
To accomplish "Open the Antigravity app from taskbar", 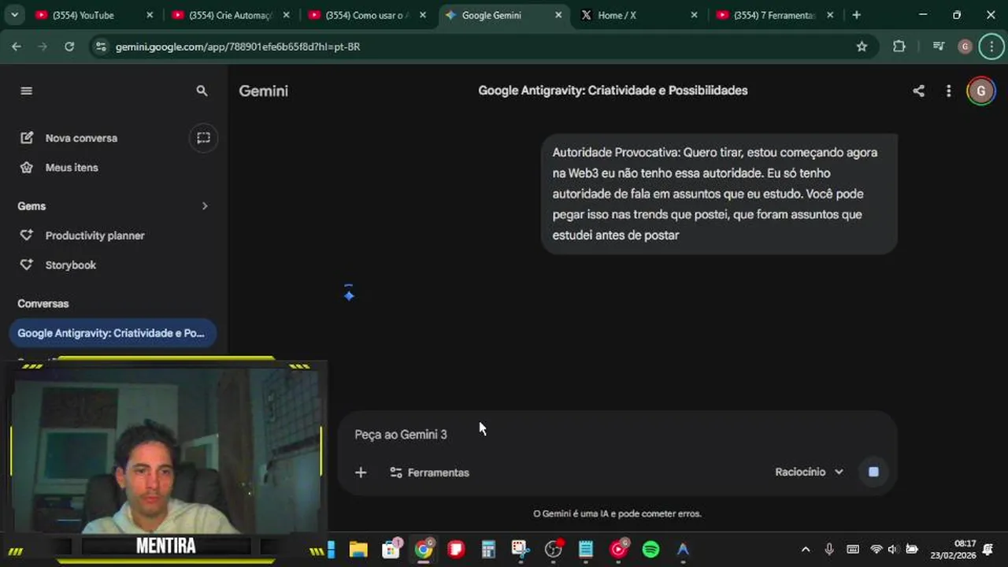I will [x=683, y=549].
